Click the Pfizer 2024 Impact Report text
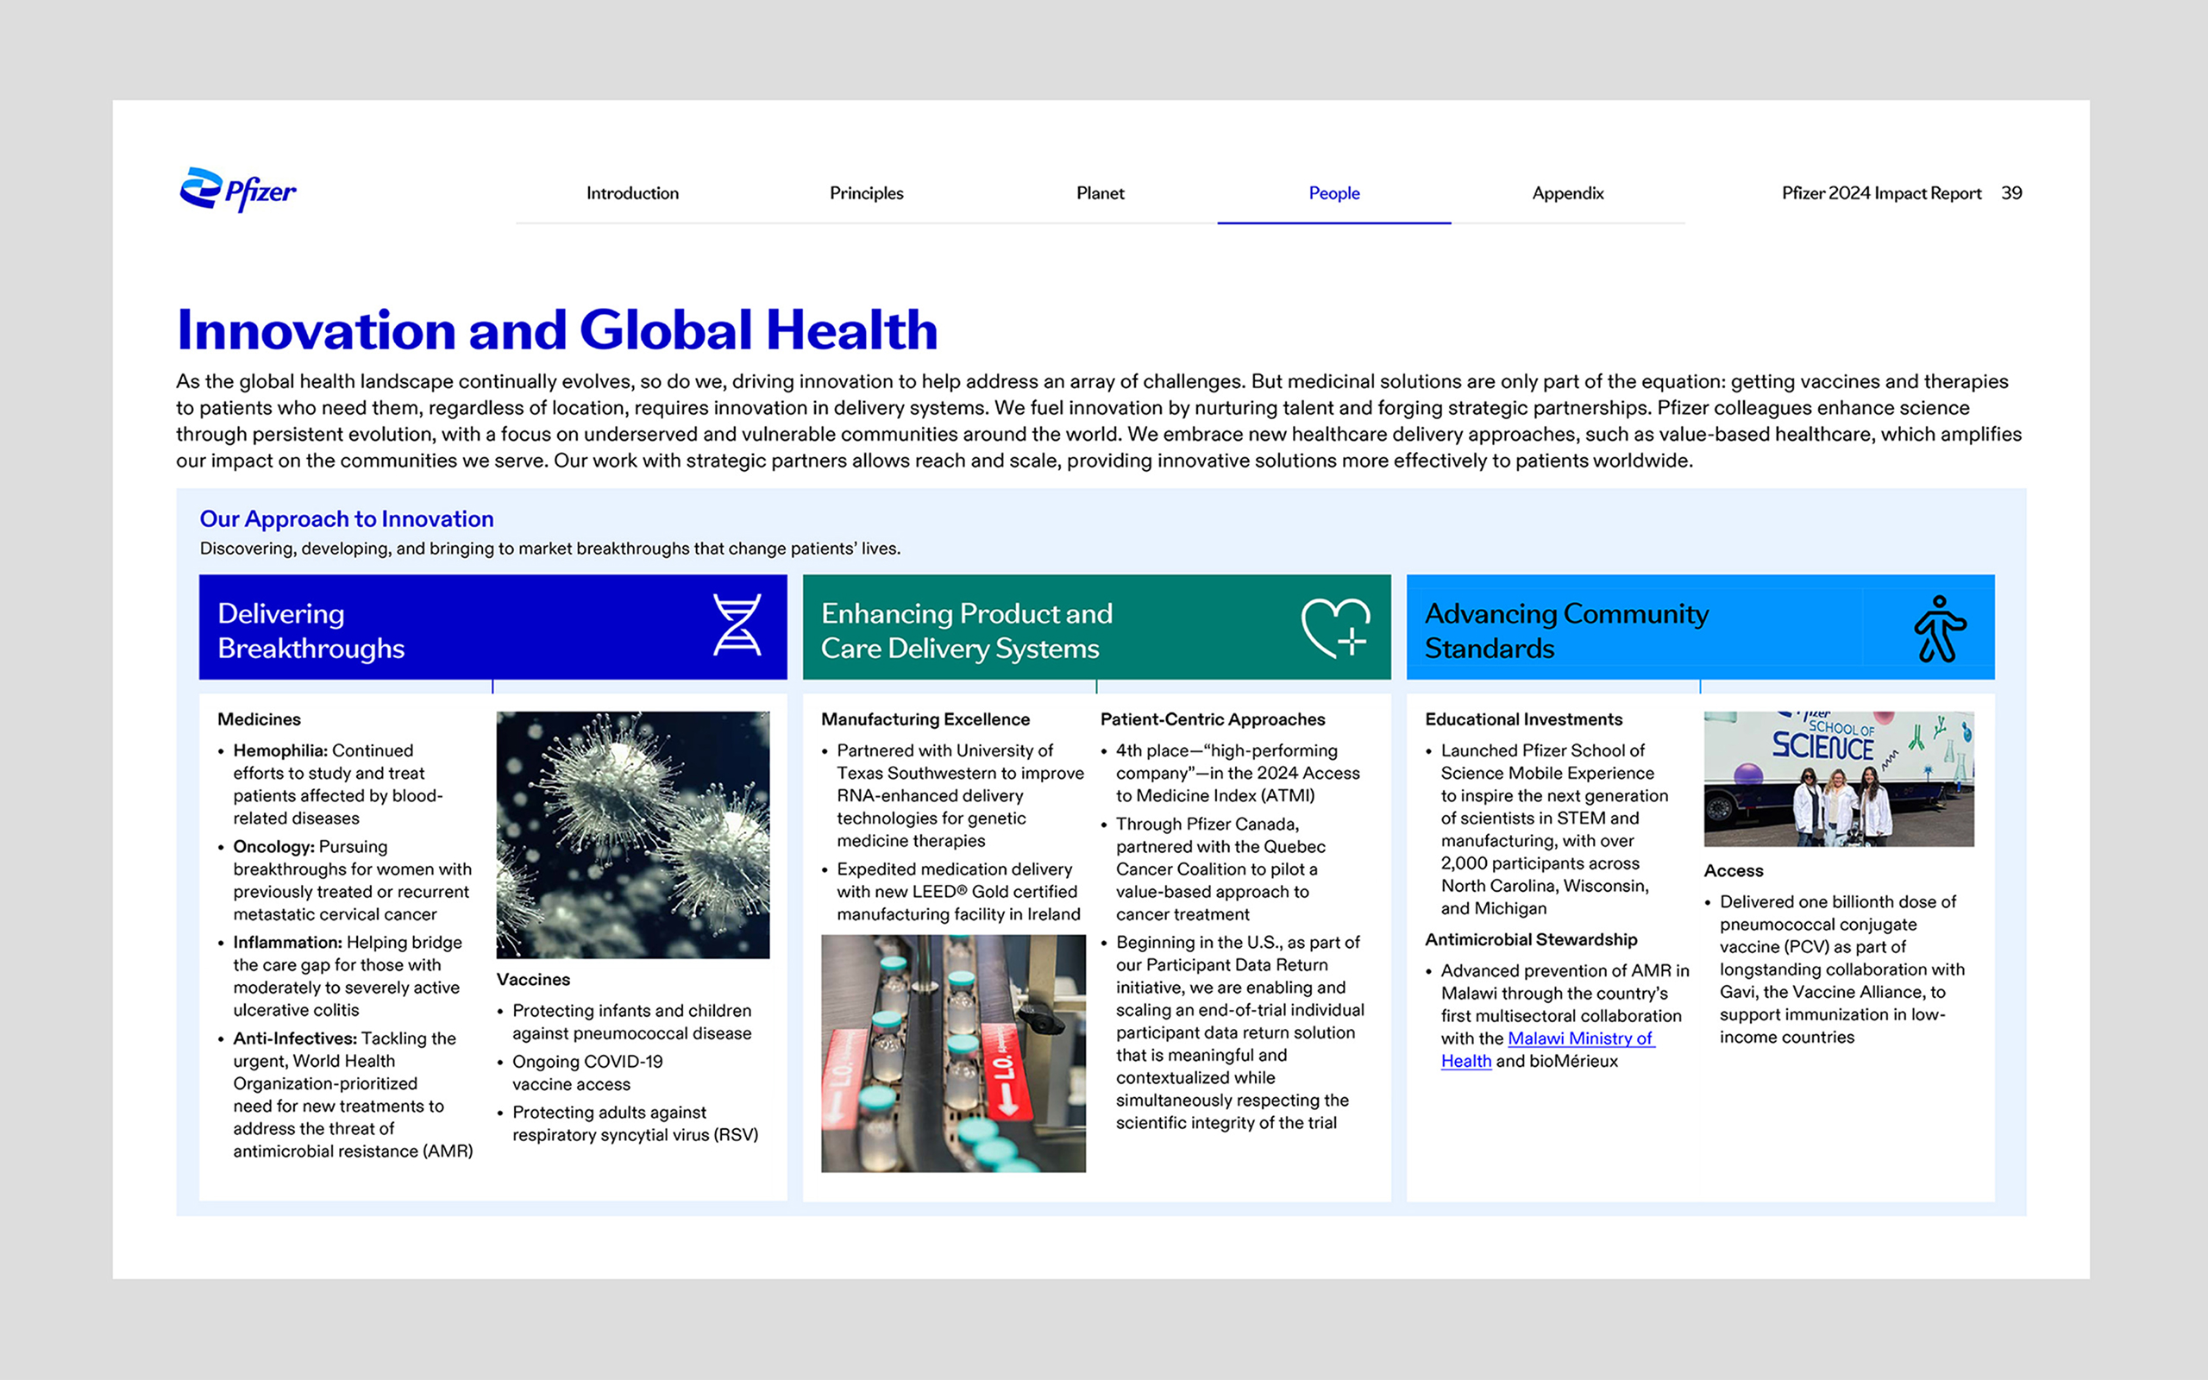 pos(1880,193)
